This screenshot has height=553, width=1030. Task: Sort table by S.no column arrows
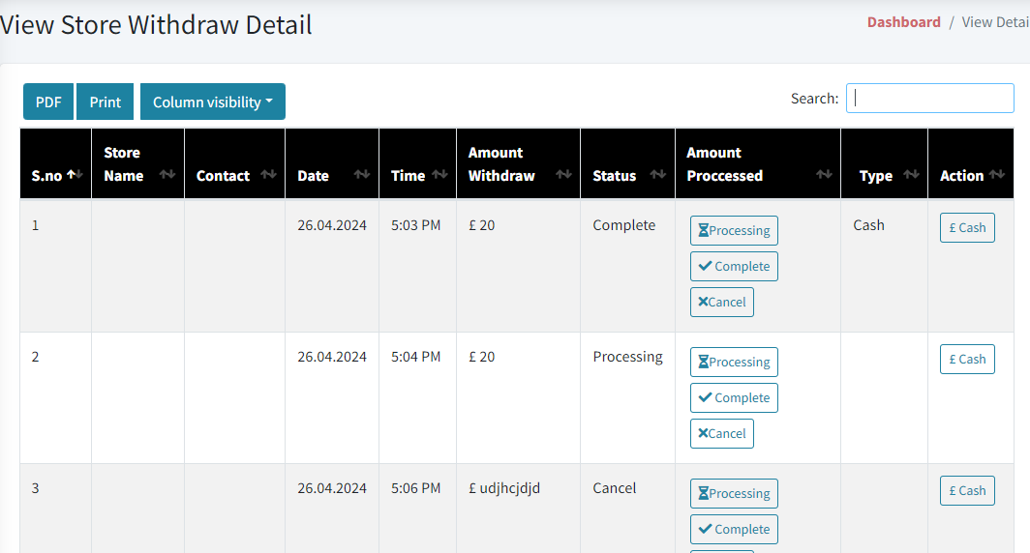pos(75,175)
